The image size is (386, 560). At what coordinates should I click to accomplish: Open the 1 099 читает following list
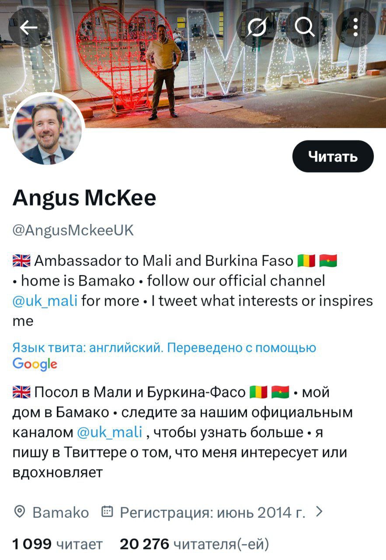[x=57, y=544]
